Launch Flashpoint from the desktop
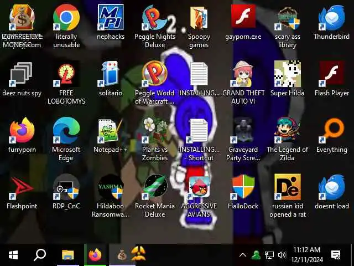This screenshot has width=354, height=266. [22, 188]
